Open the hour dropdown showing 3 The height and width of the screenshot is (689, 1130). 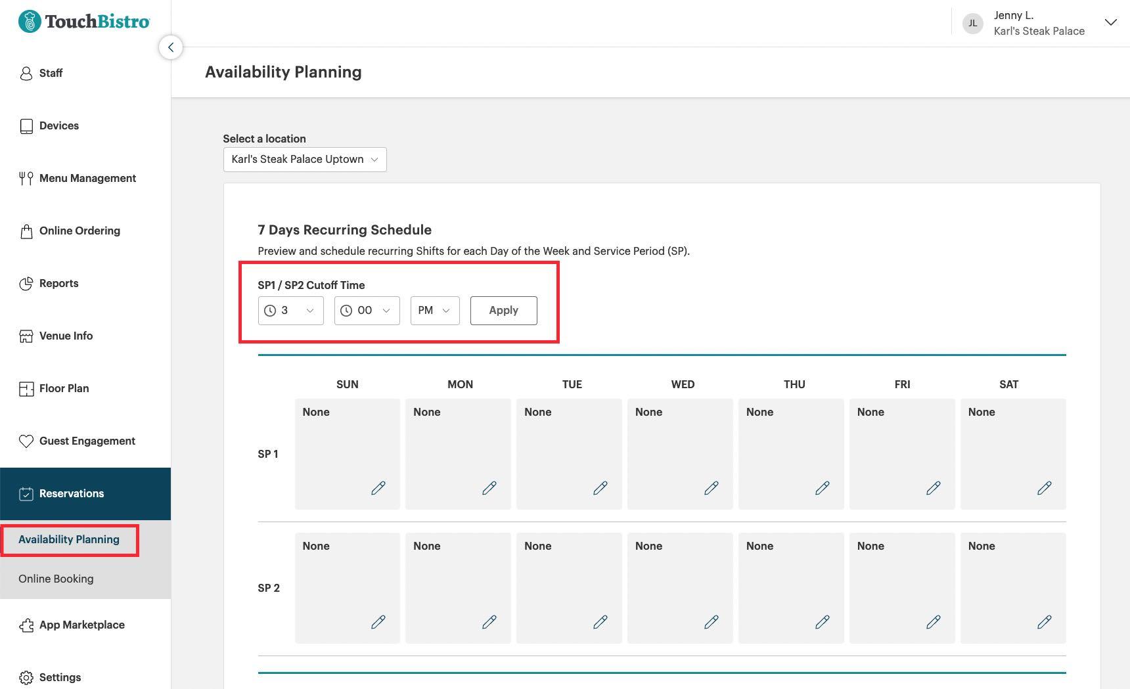coord(290,310)
